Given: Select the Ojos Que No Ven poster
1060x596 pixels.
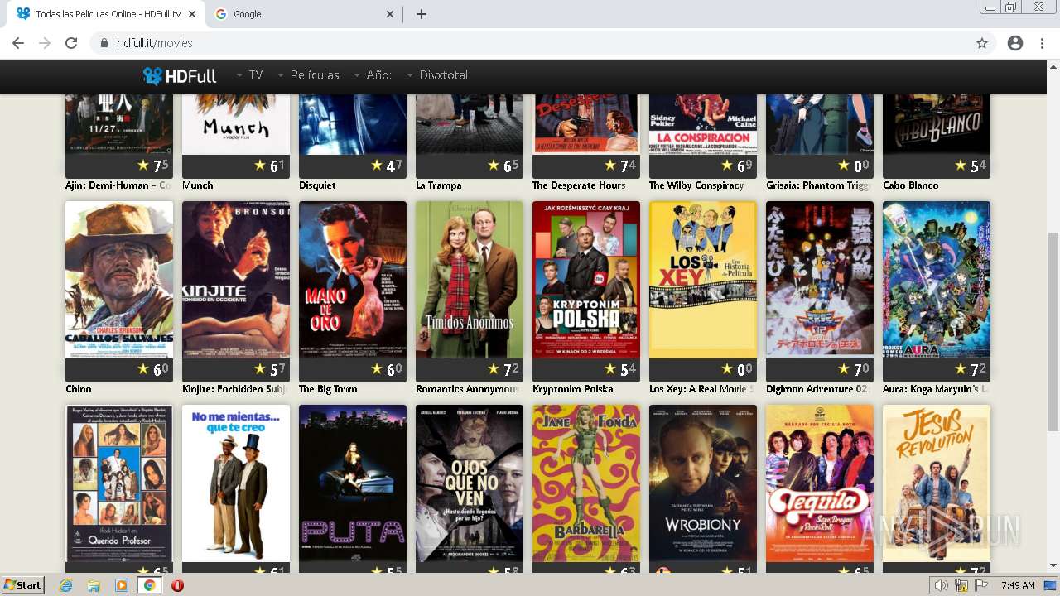Looking at the screenshot, I should [470, 483].
